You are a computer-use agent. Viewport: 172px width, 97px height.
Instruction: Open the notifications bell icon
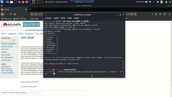(x=158, y=2)
